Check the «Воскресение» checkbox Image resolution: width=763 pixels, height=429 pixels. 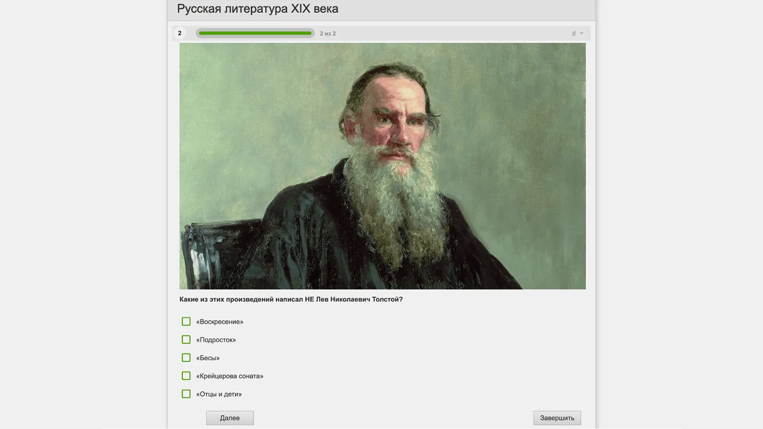click(186, 322)
